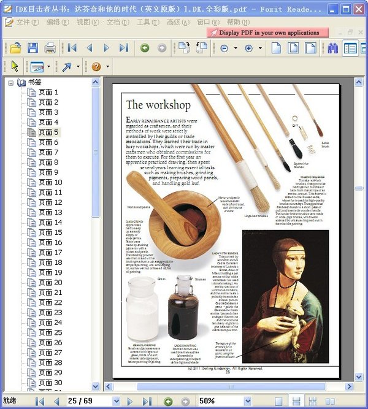
Task: Open snapshot tool dropdown arrow
Action: pos(48,67)
